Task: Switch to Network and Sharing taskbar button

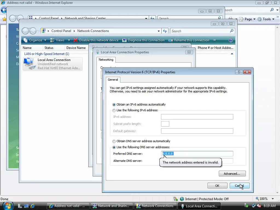Action: pyautogui.click(x=112, y=206)
